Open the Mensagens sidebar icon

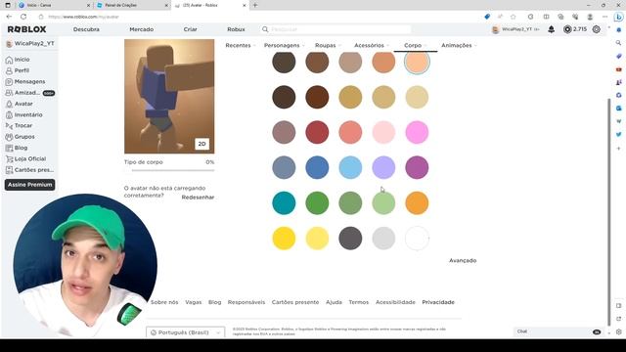[x=9, y=82]
